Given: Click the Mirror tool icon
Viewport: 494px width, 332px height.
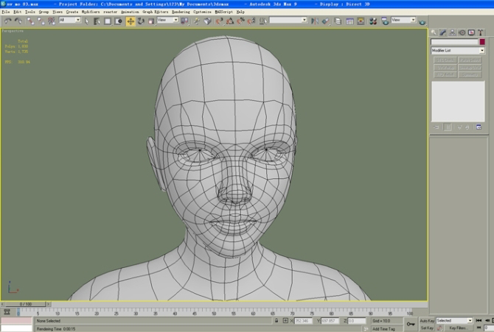Looking at the screenshot, I should [314, 21].
